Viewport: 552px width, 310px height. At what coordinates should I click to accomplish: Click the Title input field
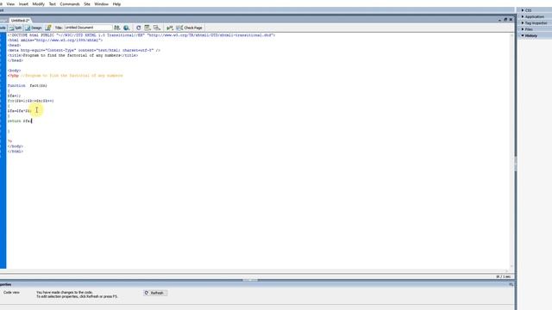88,28
